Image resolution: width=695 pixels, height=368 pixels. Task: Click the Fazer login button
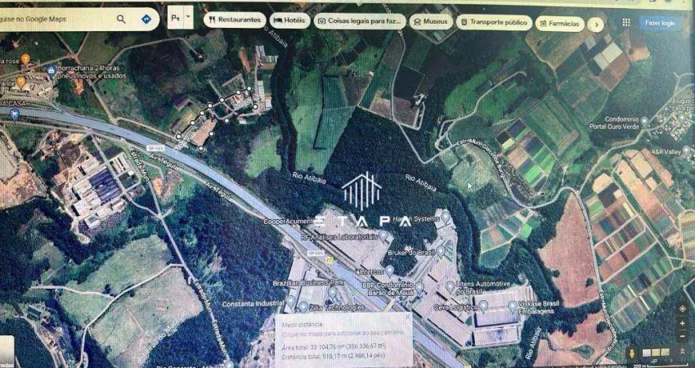(x=660, y=23)
